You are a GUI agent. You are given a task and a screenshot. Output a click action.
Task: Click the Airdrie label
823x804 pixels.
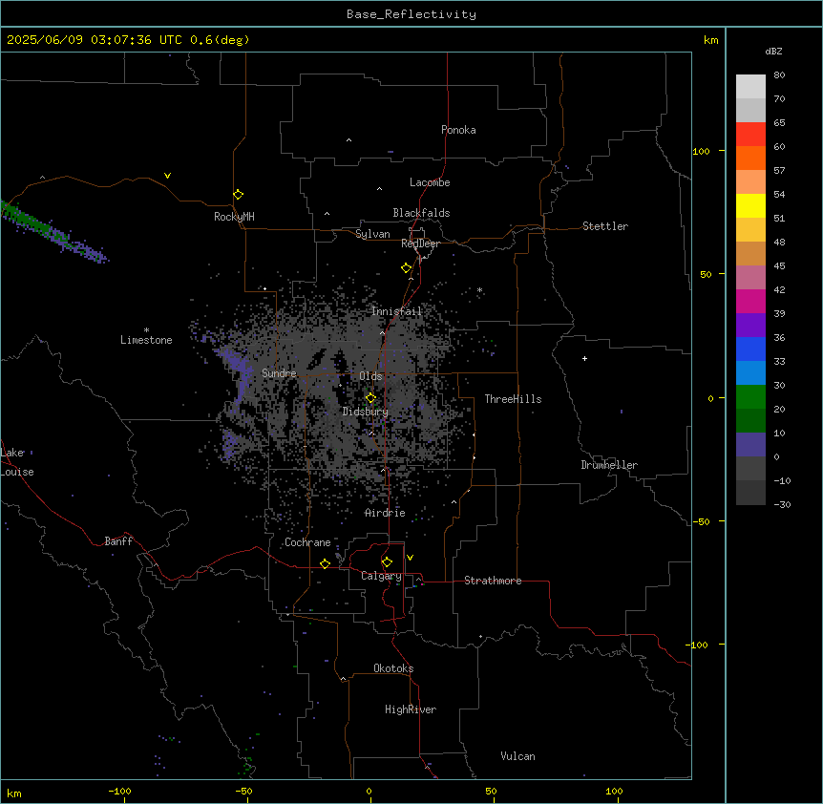(x=386, y=513)
